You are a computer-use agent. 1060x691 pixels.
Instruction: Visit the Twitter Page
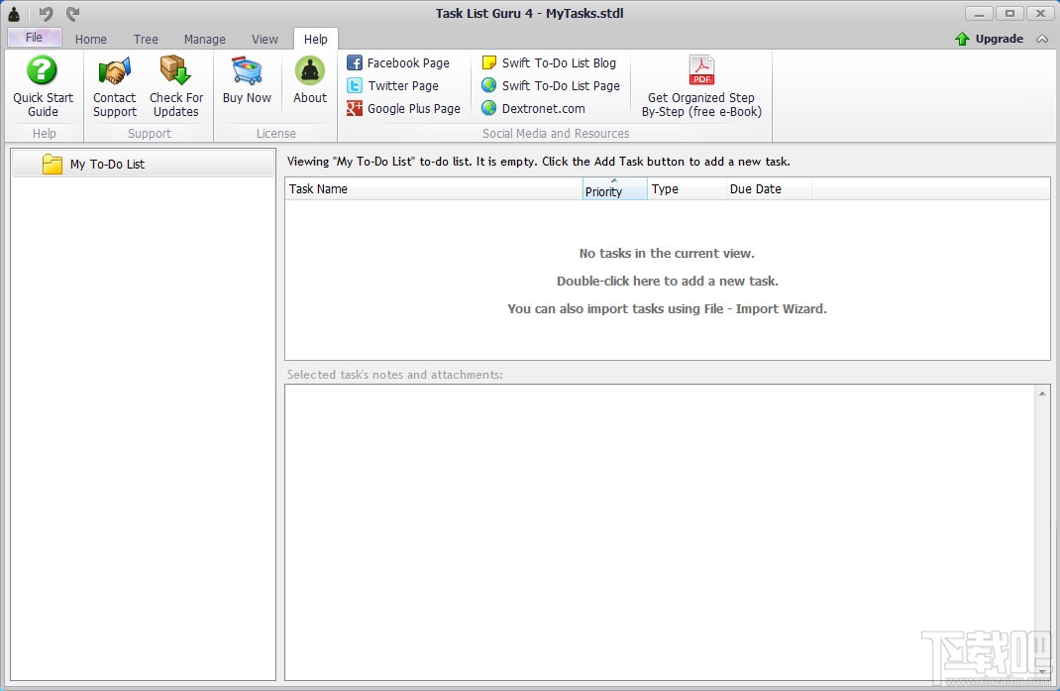coord(392,86)
